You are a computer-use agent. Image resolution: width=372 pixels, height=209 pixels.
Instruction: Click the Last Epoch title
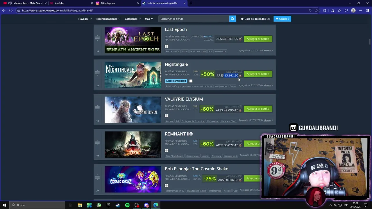[x=176, y=30]
